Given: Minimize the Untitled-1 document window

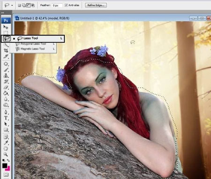Looking at the screenshot, I should (x=193, y=18).
